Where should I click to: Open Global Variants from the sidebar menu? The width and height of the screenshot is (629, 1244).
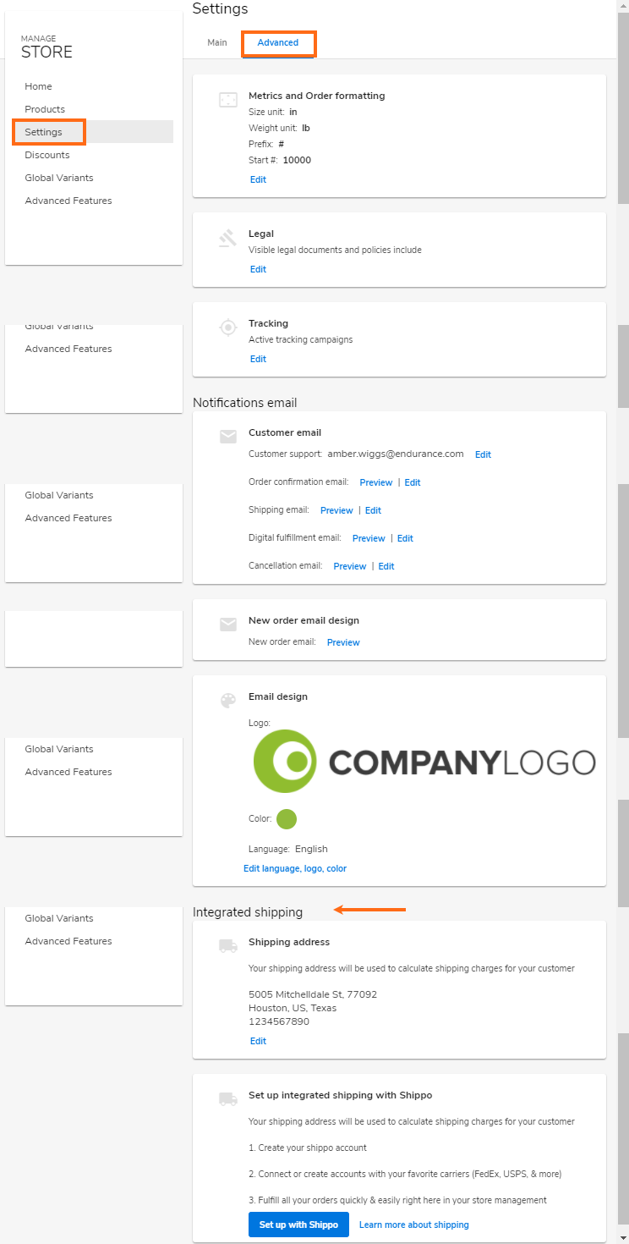[57, 177]
